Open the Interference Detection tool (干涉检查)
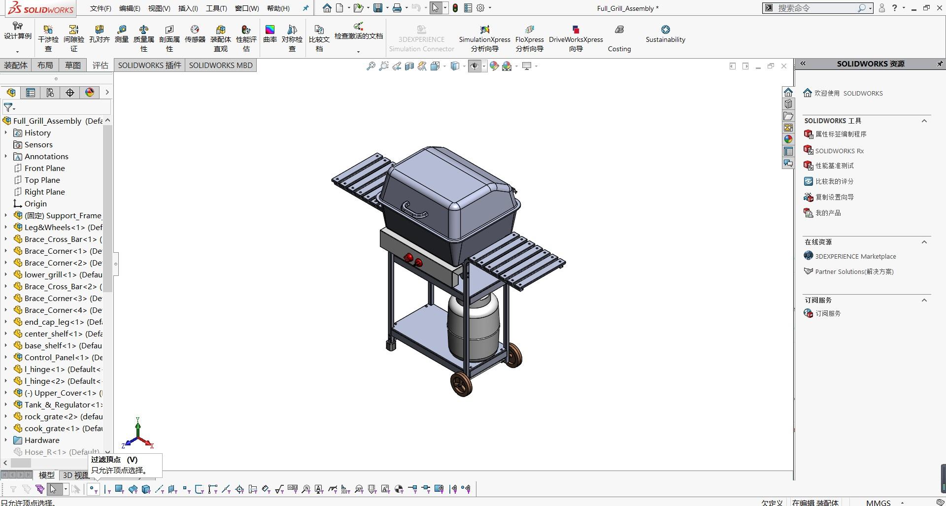 (x=48, y=38)
